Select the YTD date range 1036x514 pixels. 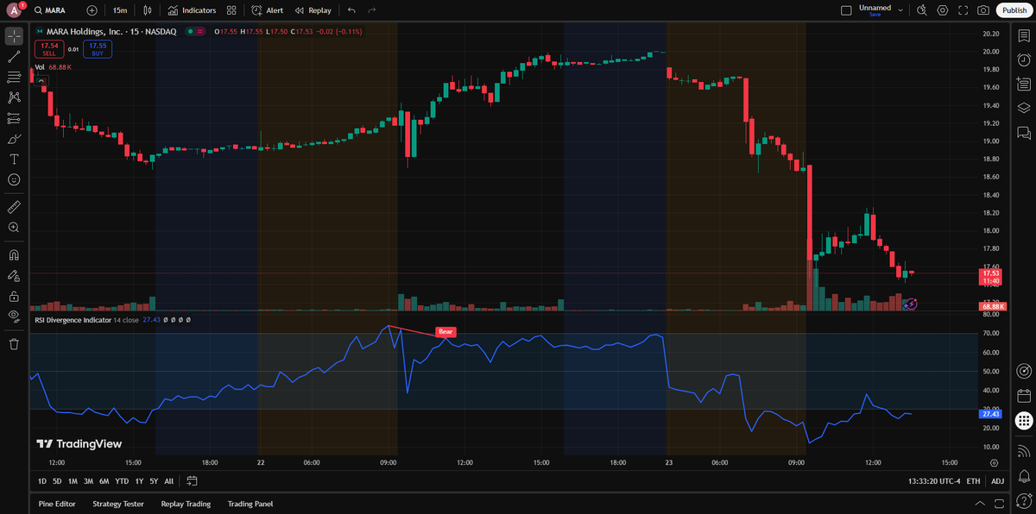122,480
